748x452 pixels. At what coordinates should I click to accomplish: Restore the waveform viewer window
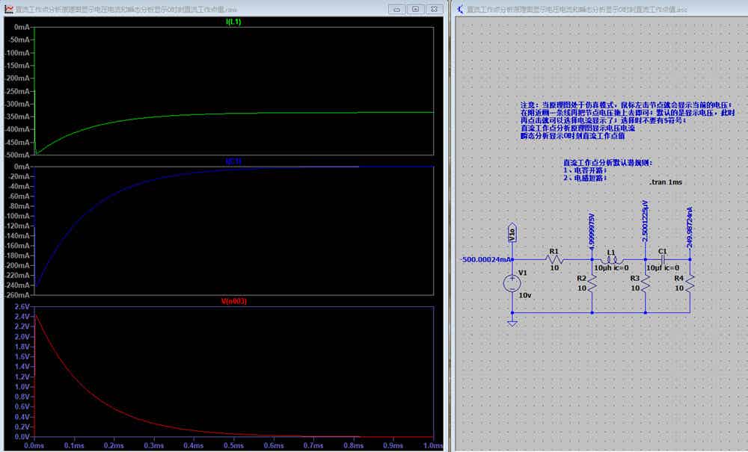coord(415,9)
